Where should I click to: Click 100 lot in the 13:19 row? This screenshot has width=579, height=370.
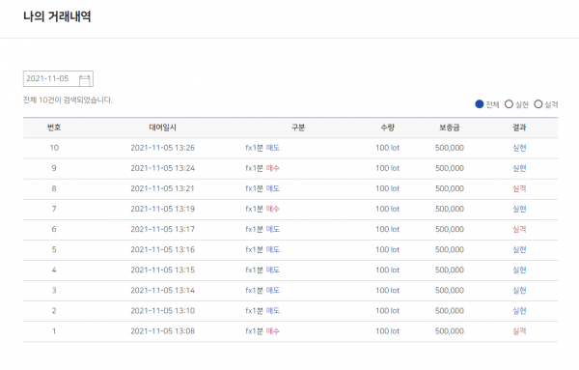(x=387, y=209)
